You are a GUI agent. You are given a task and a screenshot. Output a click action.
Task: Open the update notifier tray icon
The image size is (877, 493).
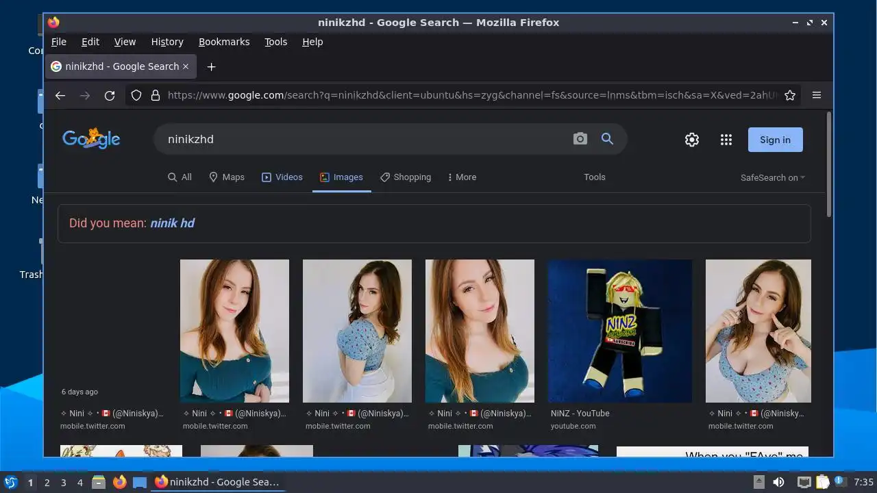click(840, 481)
